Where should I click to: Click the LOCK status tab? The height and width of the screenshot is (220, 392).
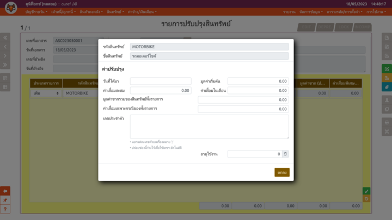coord(344,27)
